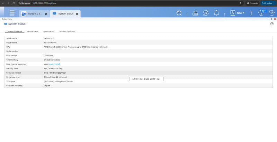The image size is (277, 142).
Task: Select the system up time value
Action: click(55, 77)
